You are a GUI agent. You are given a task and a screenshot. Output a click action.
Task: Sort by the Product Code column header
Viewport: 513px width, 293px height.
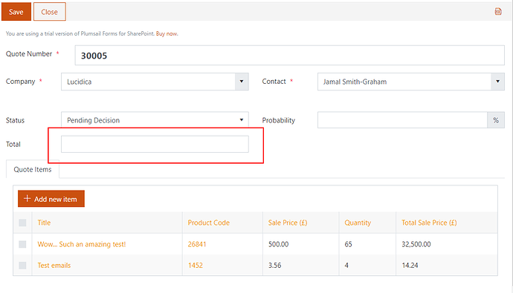point(208,223)
